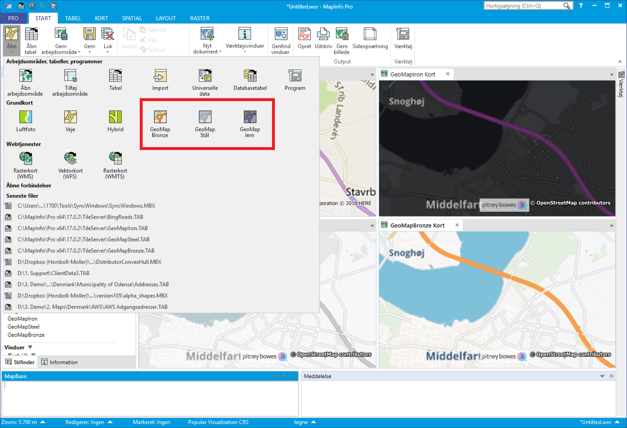Select the GeoMapIron Kort window tab
The width and height of the screenshot is (627, 428).
point(412,74)
